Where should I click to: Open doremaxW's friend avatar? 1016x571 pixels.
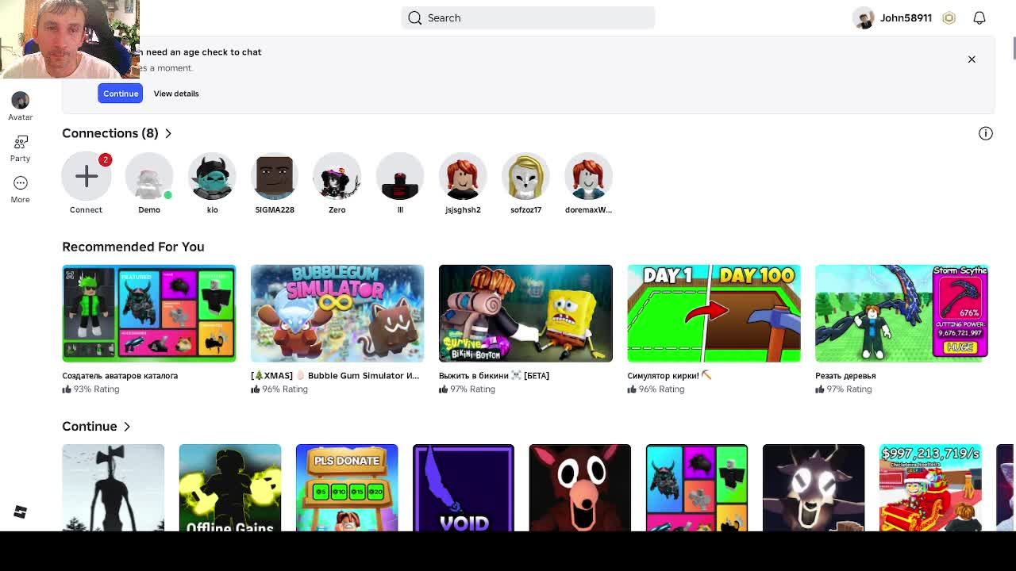tap(588, 176)
